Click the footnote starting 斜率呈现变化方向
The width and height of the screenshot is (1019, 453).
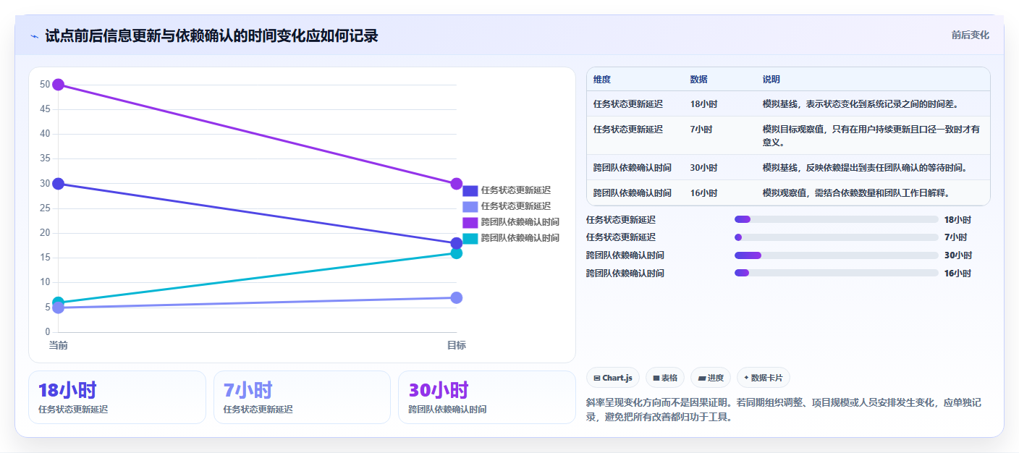783,410
